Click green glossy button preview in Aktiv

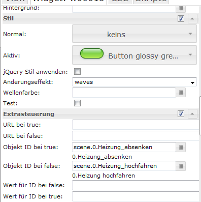(92, 53)
